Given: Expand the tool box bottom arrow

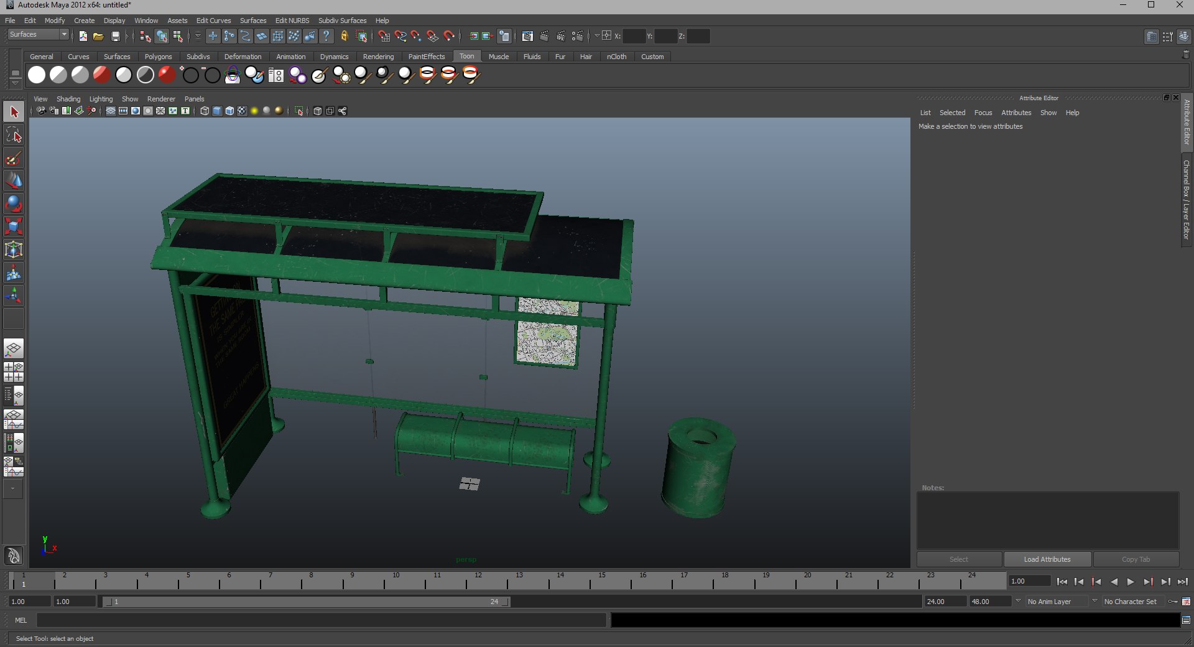Looking at the screenshot, I should point(13,490).
